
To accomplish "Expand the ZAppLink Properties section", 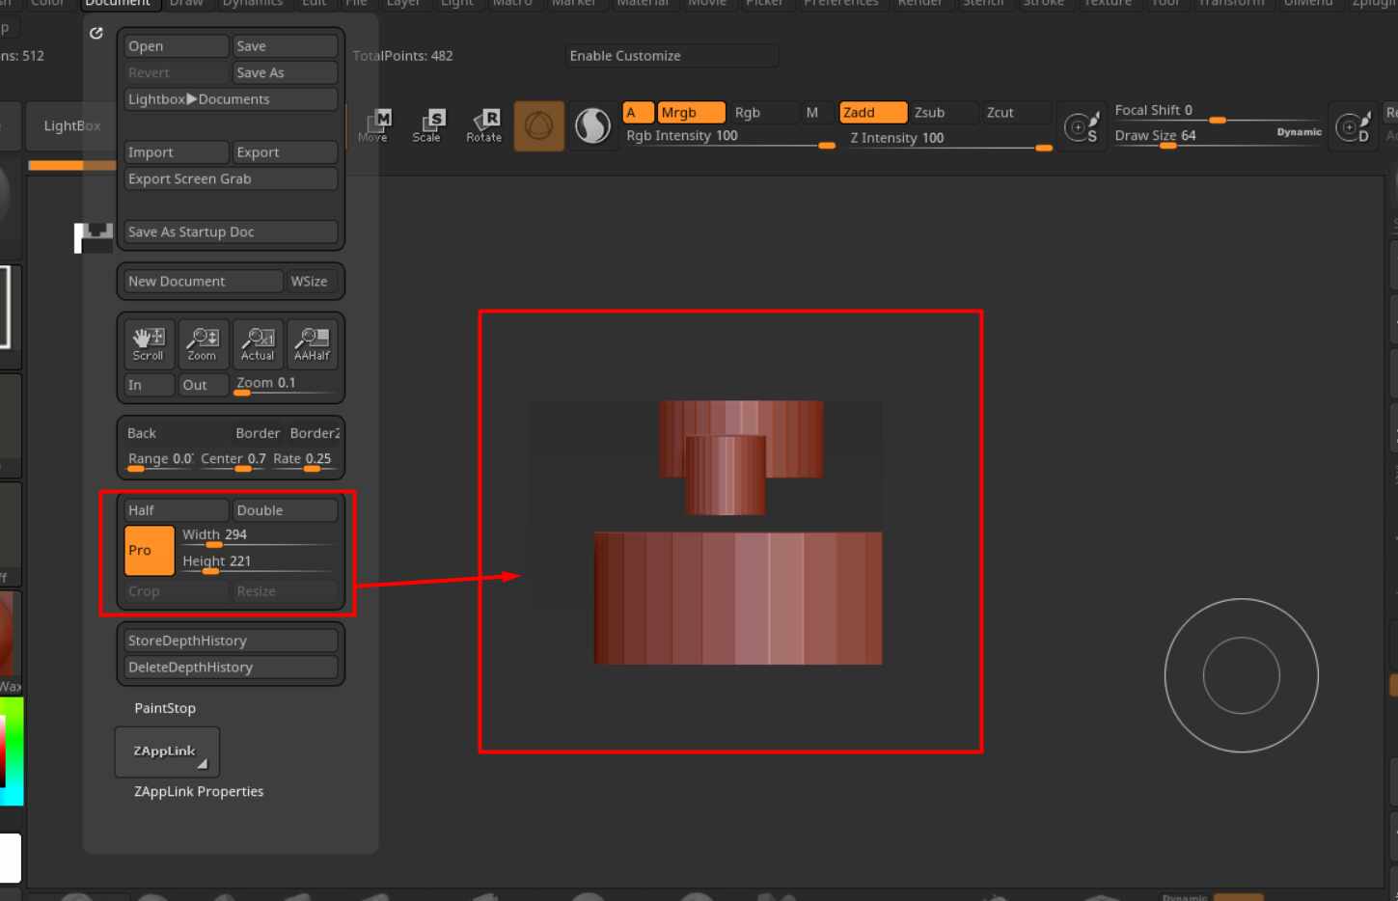I will coord(199,791).
